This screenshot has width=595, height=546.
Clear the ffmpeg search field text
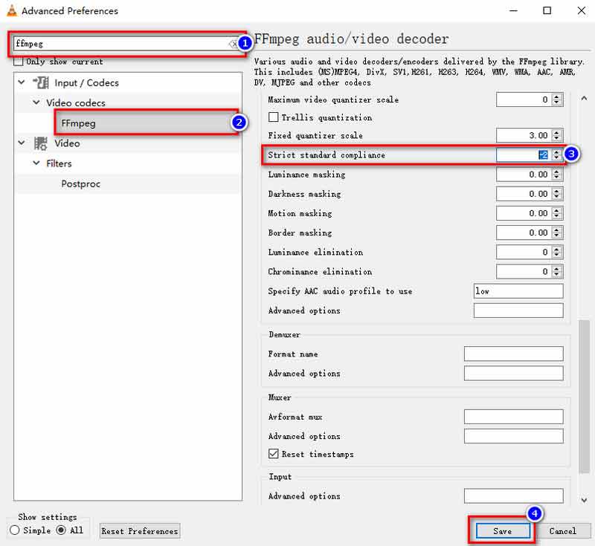tap(232, 44)
